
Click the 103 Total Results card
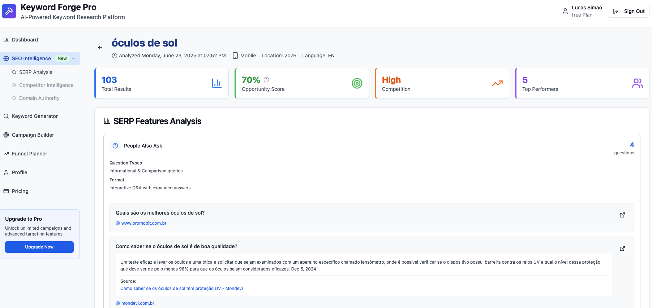(x=162, y=83)
